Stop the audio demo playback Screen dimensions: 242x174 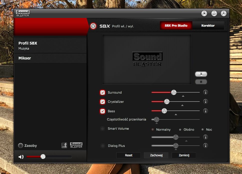point(201,82)
